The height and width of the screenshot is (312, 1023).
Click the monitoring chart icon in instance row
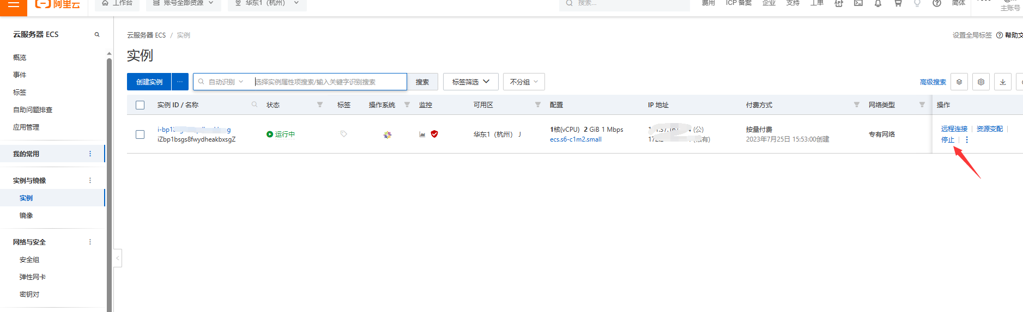[422, 134]
